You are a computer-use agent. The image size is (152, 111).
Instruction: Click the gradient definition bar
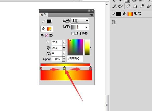click(65, 65)
